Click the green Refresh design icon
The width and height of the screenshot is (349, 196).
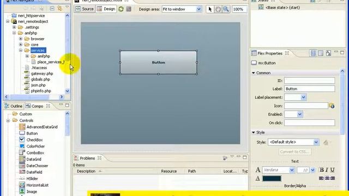pos(121,9)
